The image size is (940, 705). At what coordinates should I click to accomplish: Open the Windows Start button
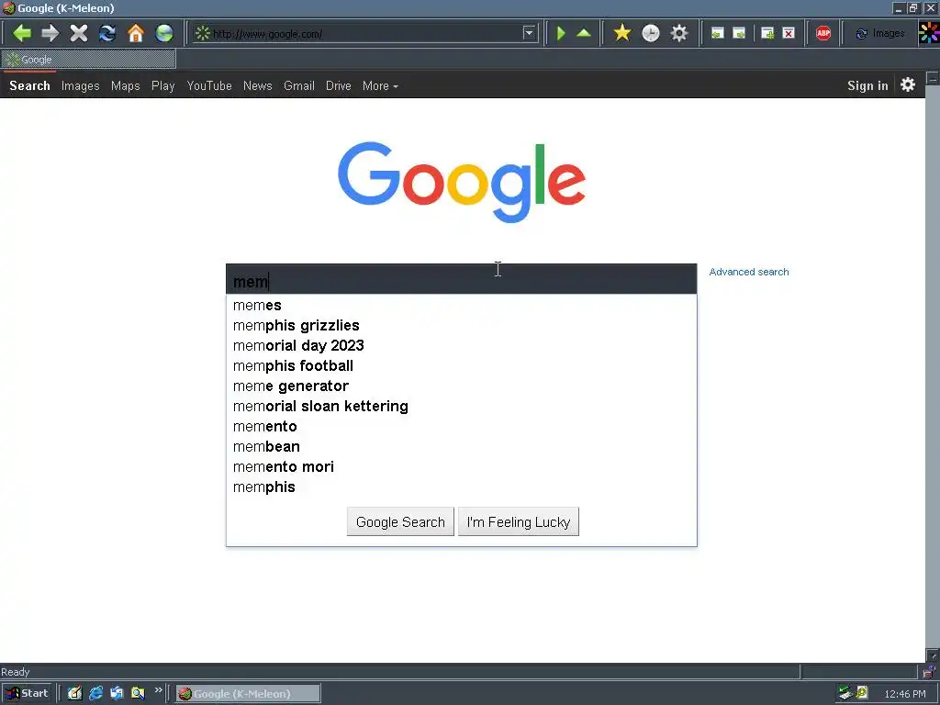(x=27, y=694)
